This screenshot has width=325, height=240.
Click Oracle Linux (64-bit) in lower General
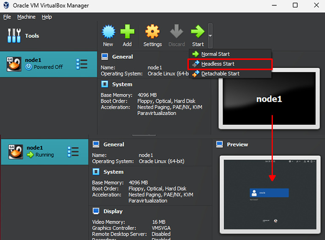[162, 161]
